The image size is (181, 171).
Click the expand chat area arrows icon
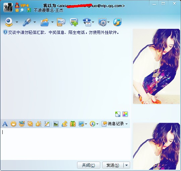click(118, 114)
